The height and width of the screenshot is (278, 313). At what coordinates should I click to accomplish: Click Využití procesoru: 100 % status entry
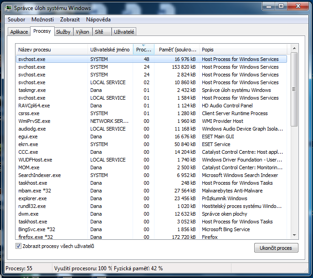82,268
